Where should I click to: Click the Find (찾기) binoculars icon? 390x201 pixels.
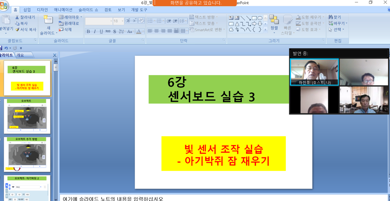330,17
